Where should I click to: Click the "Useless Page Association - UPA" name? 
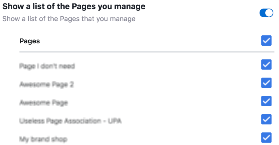pos(70,121)
